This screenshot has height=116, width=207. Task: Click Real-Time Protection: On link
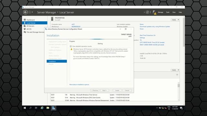tap(147, 35)
